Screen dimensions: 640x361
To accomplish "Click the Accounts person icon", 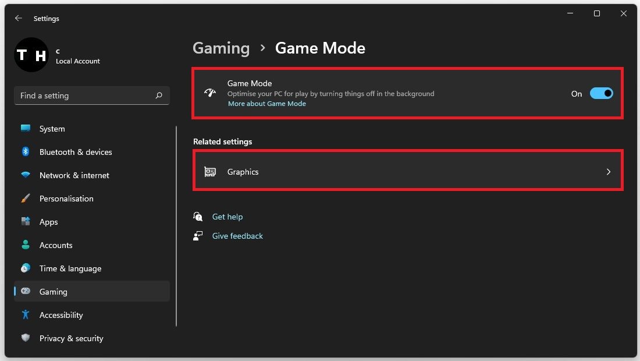I will pyautogui.click(x=26, y=245).
